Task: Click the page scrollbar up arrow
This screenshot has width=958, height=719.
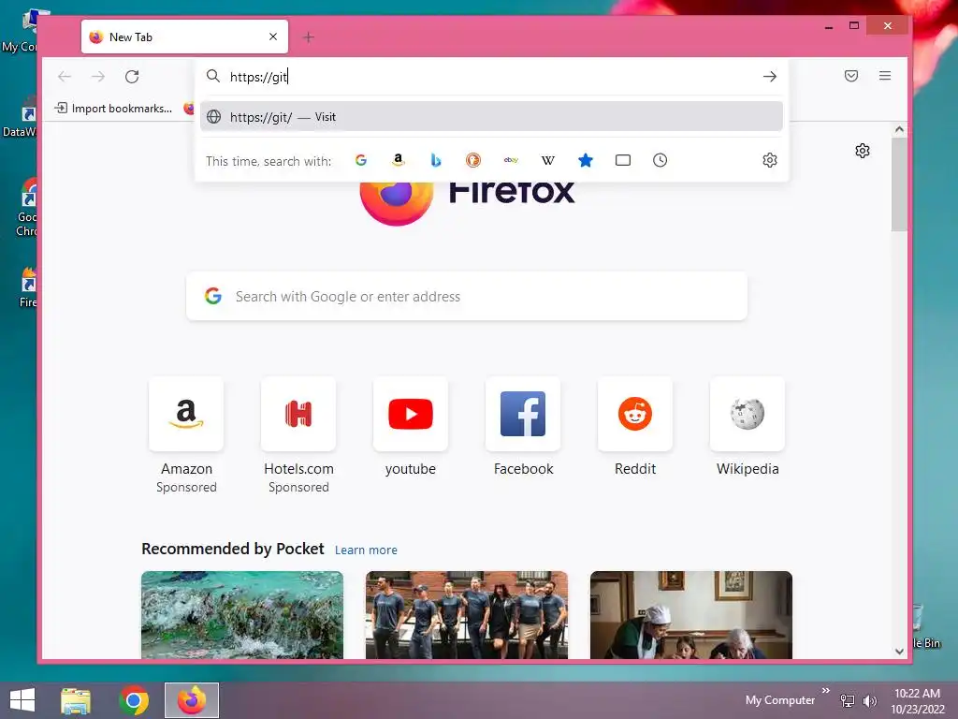Action: click(899, 129)
